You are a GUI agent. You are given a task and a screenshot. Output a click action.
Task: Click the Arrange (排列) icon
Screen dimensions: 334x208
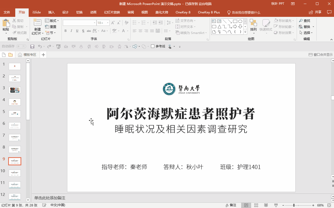(253, 23)
